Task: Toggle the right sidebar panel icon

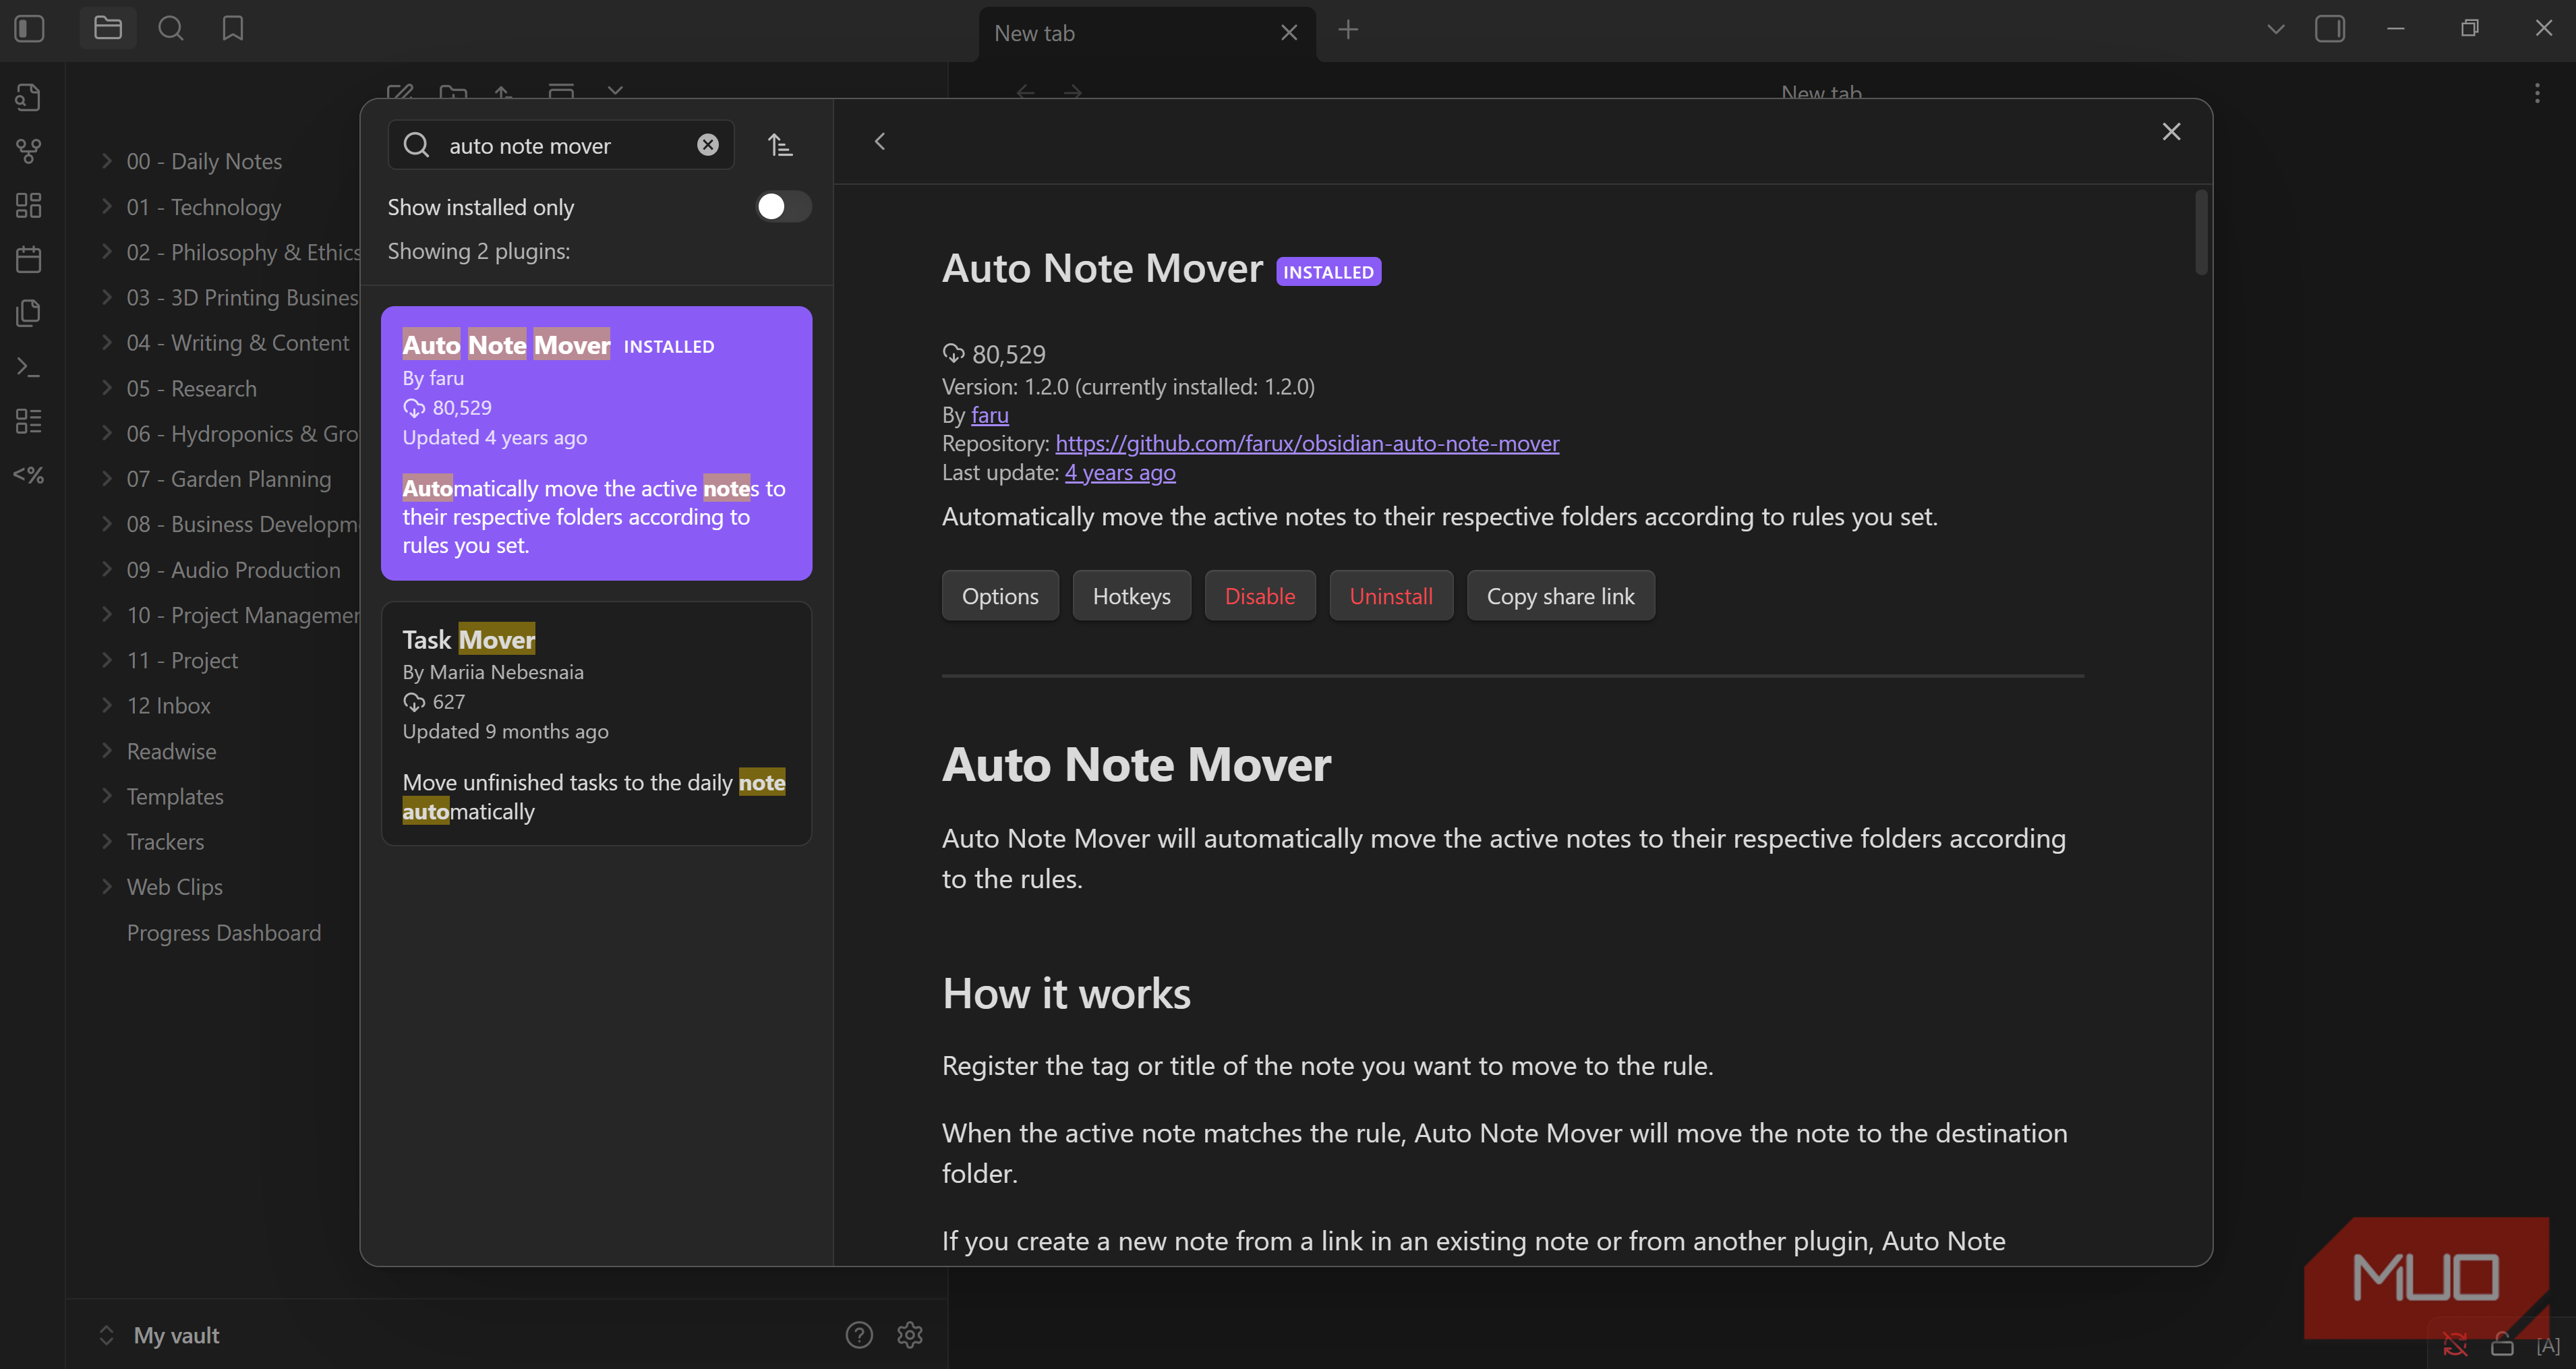Action: (x=2330, y=28)
